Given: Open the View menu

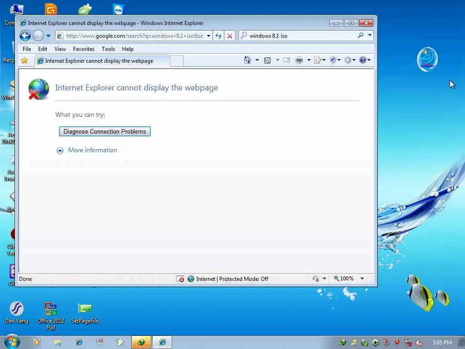Looking at the screenshot, I should point(60,49).
